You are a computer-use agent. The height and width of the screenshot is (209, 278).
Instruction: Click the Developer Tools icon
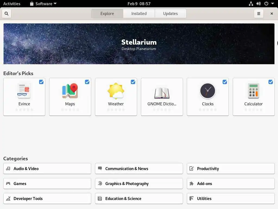[8, 198]
